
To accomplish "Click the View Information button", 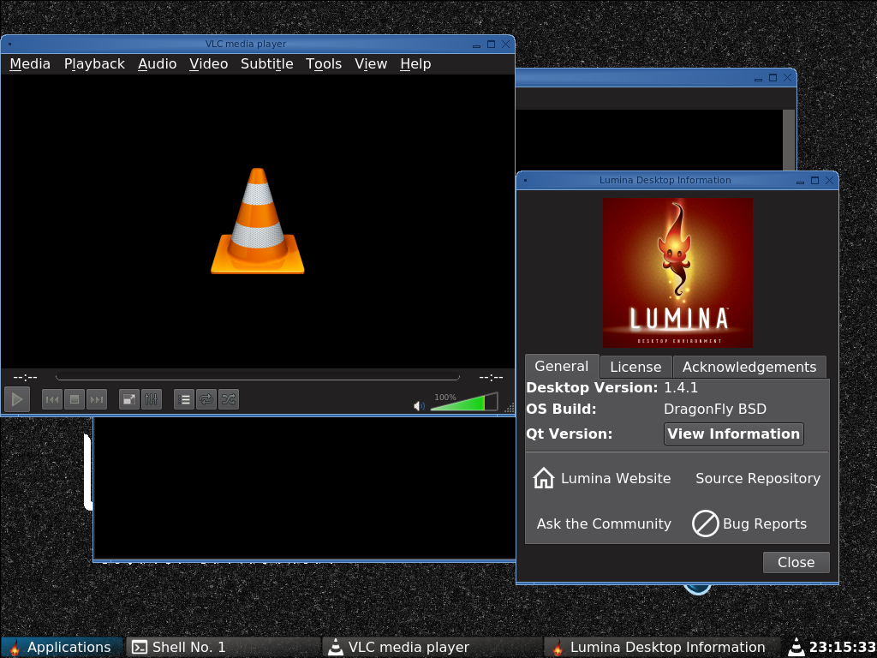I will [x=734, y=434].
